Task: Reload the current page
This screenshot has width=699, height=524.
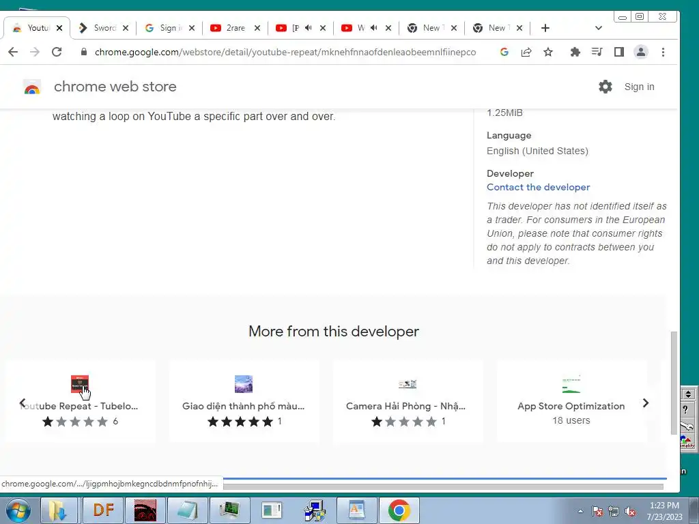Action: click(57, 52)
